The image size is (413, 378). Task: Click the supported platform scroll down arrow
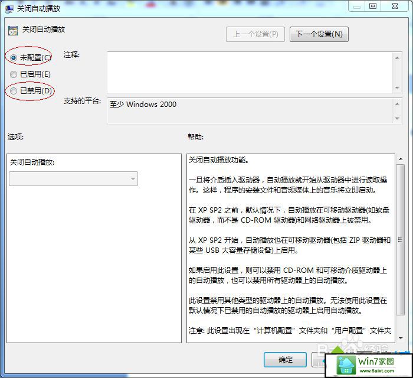pyautogui.click(x=397, y=119)
